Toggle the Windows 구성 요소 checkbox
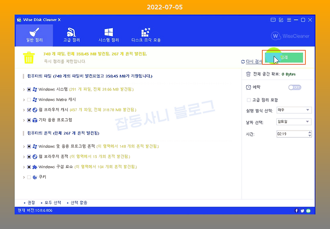This screenshot has width=330, height=229. pyautogui.click(x=29, y=167)
